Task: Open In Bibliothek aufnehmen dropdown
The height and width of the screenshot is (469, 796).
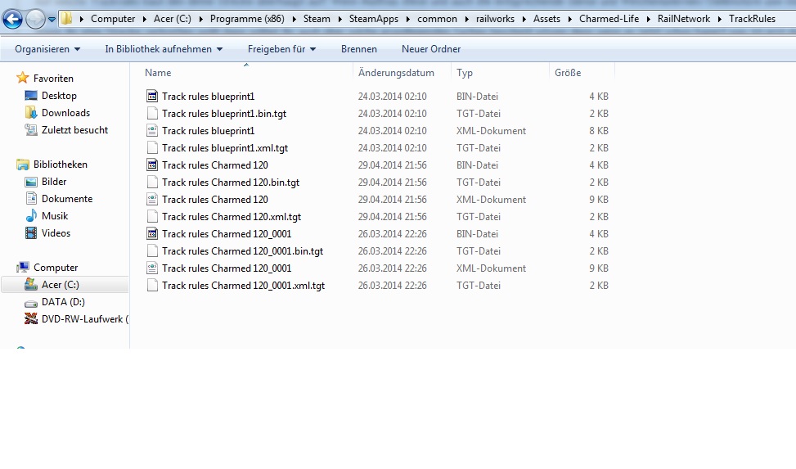Action: pos(164,49)
